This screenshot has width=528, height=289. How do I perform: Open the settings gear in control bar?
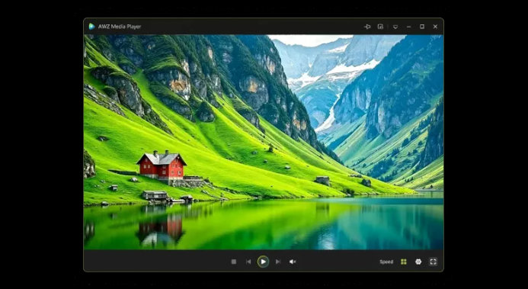(x=418, y=262)
